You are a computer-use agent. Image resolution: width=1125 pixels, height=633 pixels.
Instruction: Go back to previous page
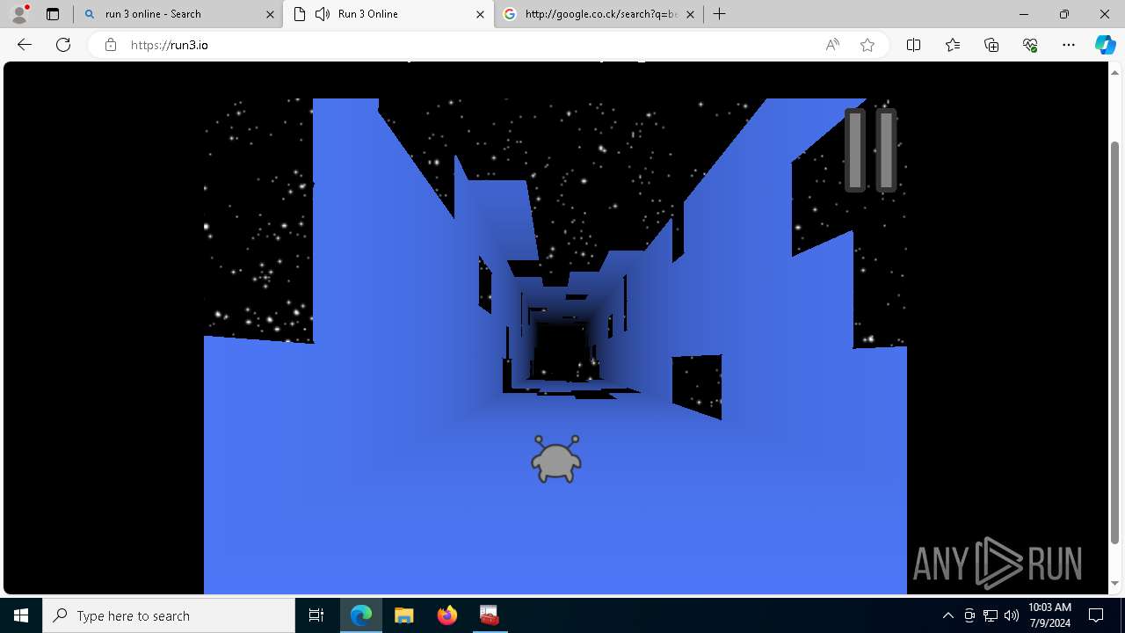click(x=25, y=45)
